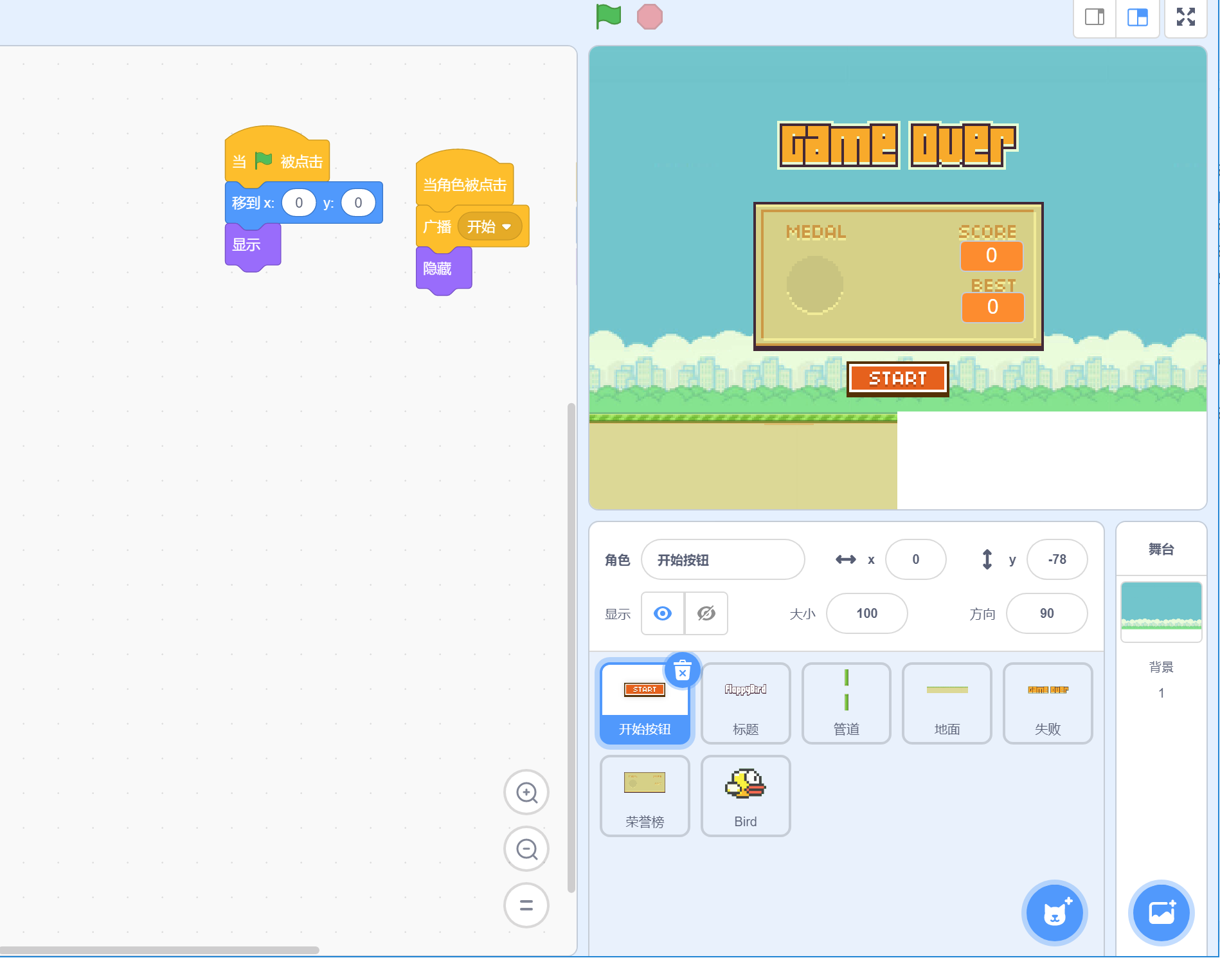Select the 开始按钮 sprite thumbnail
Screen dimensions: 1220x958
(x=645, y=704)
